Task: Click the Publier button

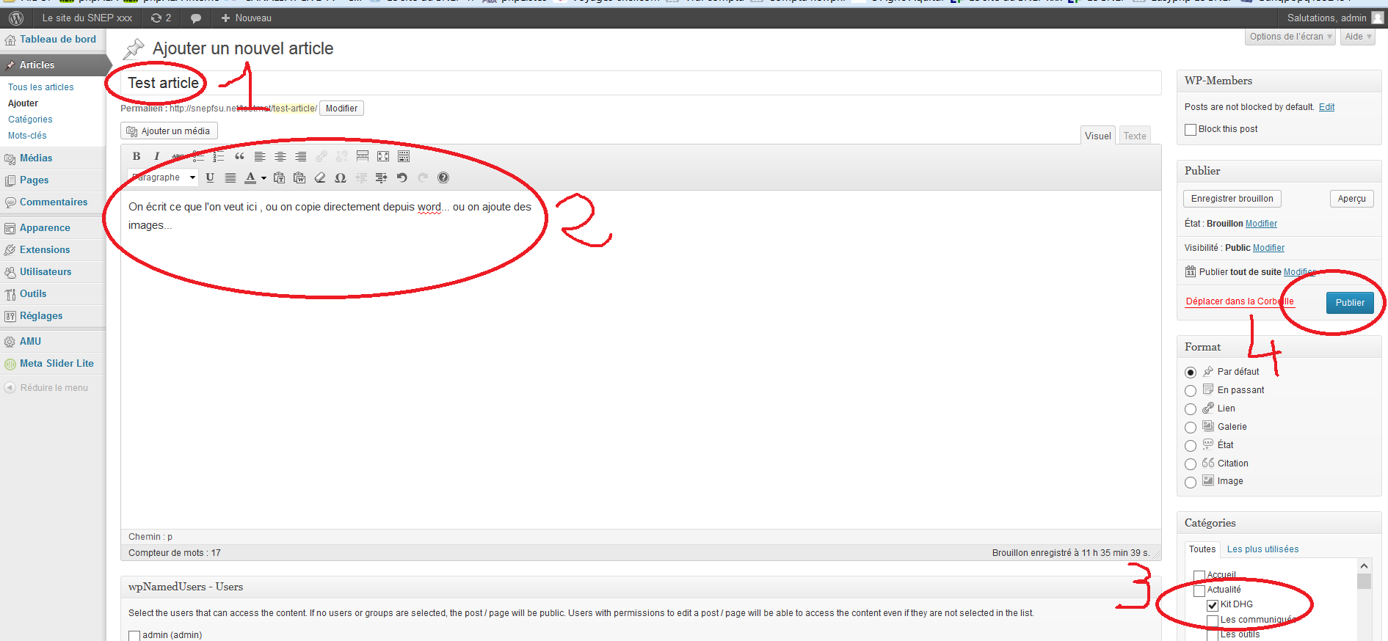Action: 1349,302
